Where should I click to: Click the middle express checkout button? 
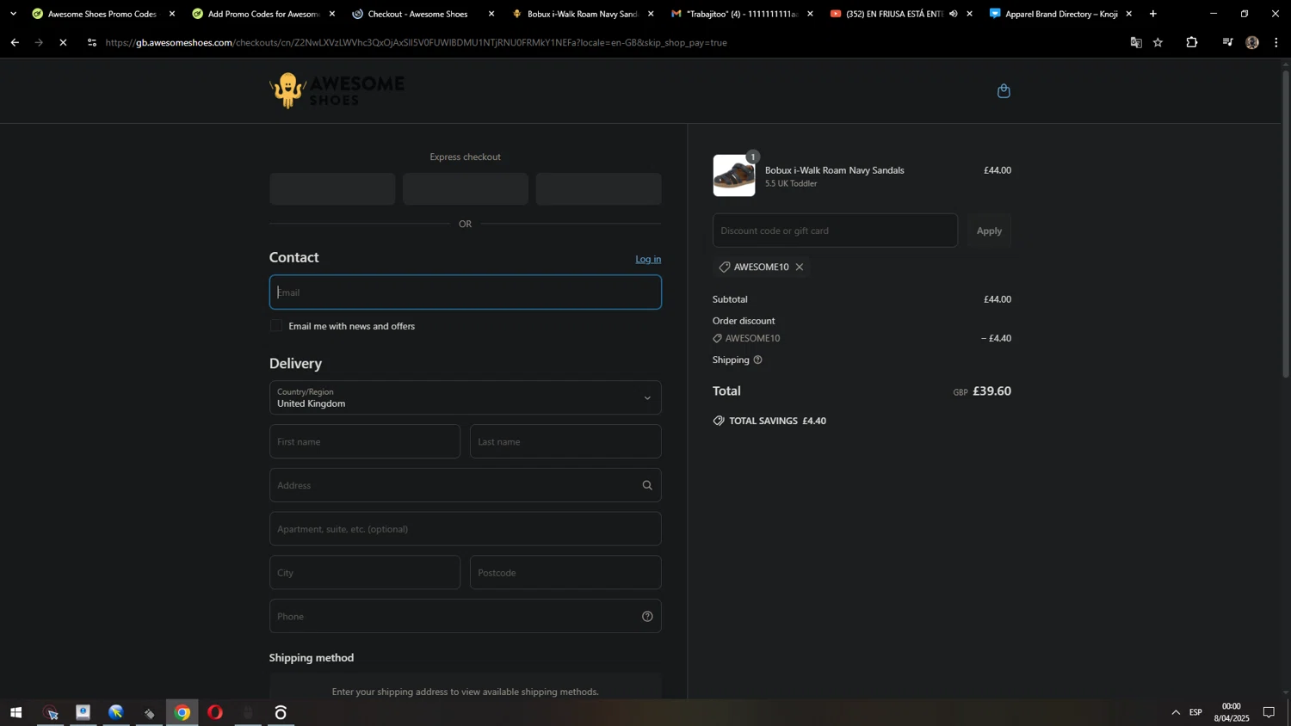466,189
